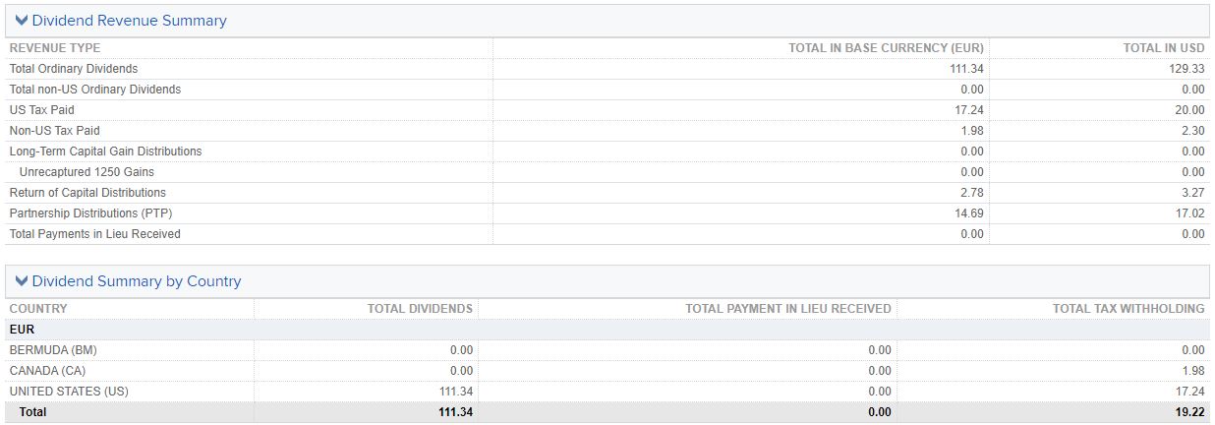Click the TOTAL DIVIDENDS column header

coord(420,309)
